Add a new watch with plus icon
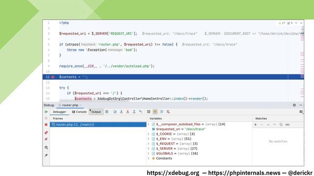 point(255,125)
